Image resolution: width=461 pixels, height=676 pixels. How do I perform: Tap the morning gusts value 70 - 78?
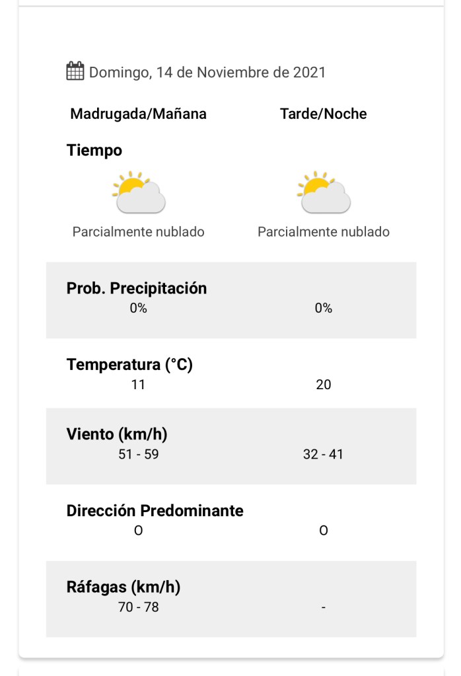(x=138, y=607)
